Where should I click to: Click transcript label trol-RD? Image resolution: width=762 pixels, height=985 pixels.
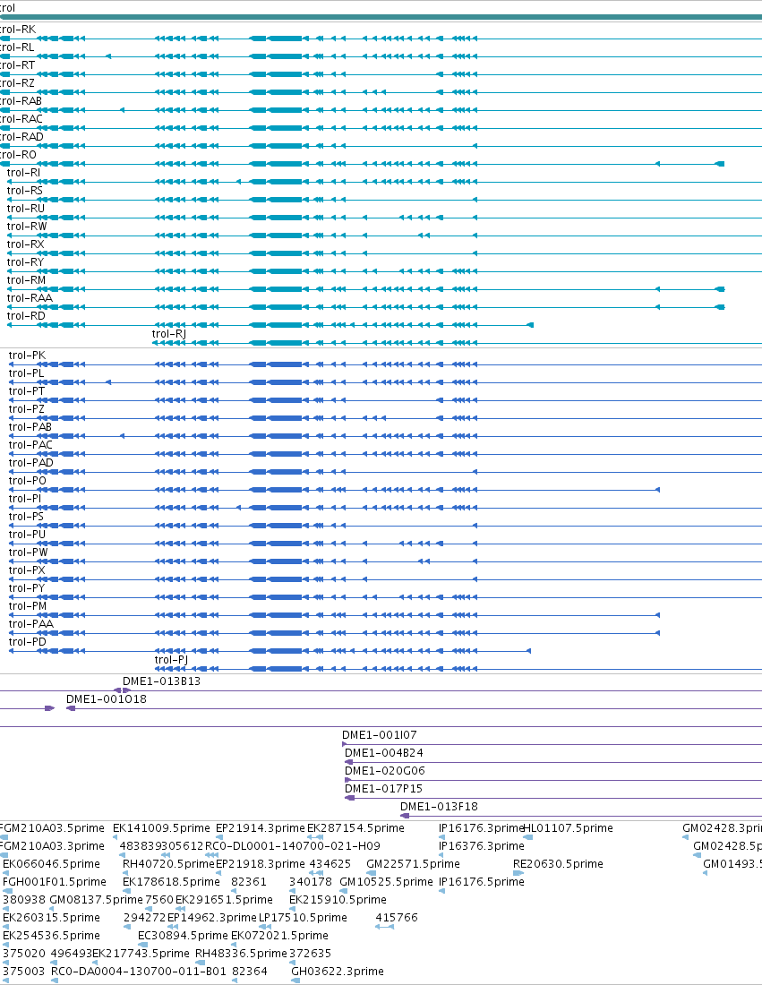(x=26, y=316)
